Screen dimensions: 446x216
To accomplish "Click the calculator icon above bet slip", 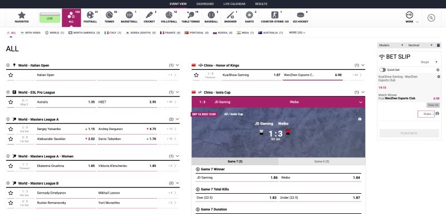I will click(x=438, y=45).
